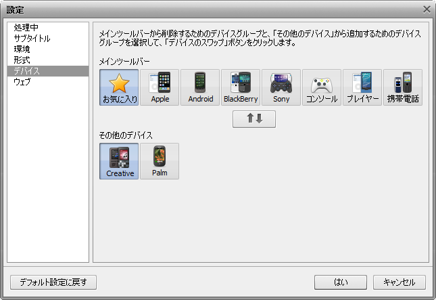436x300 pixels.
Task: Go to the 形式 settings section
Action: point(48,60)
